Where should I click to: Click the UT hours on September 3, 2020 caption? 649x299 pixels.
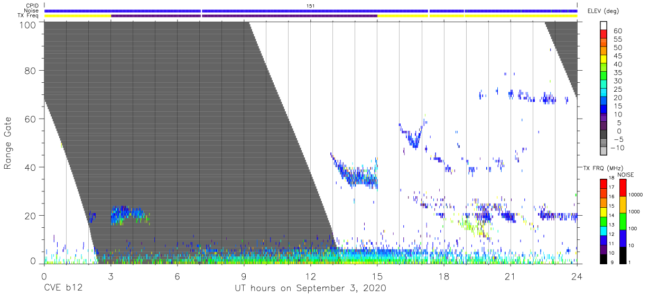[x=311, y=288]
